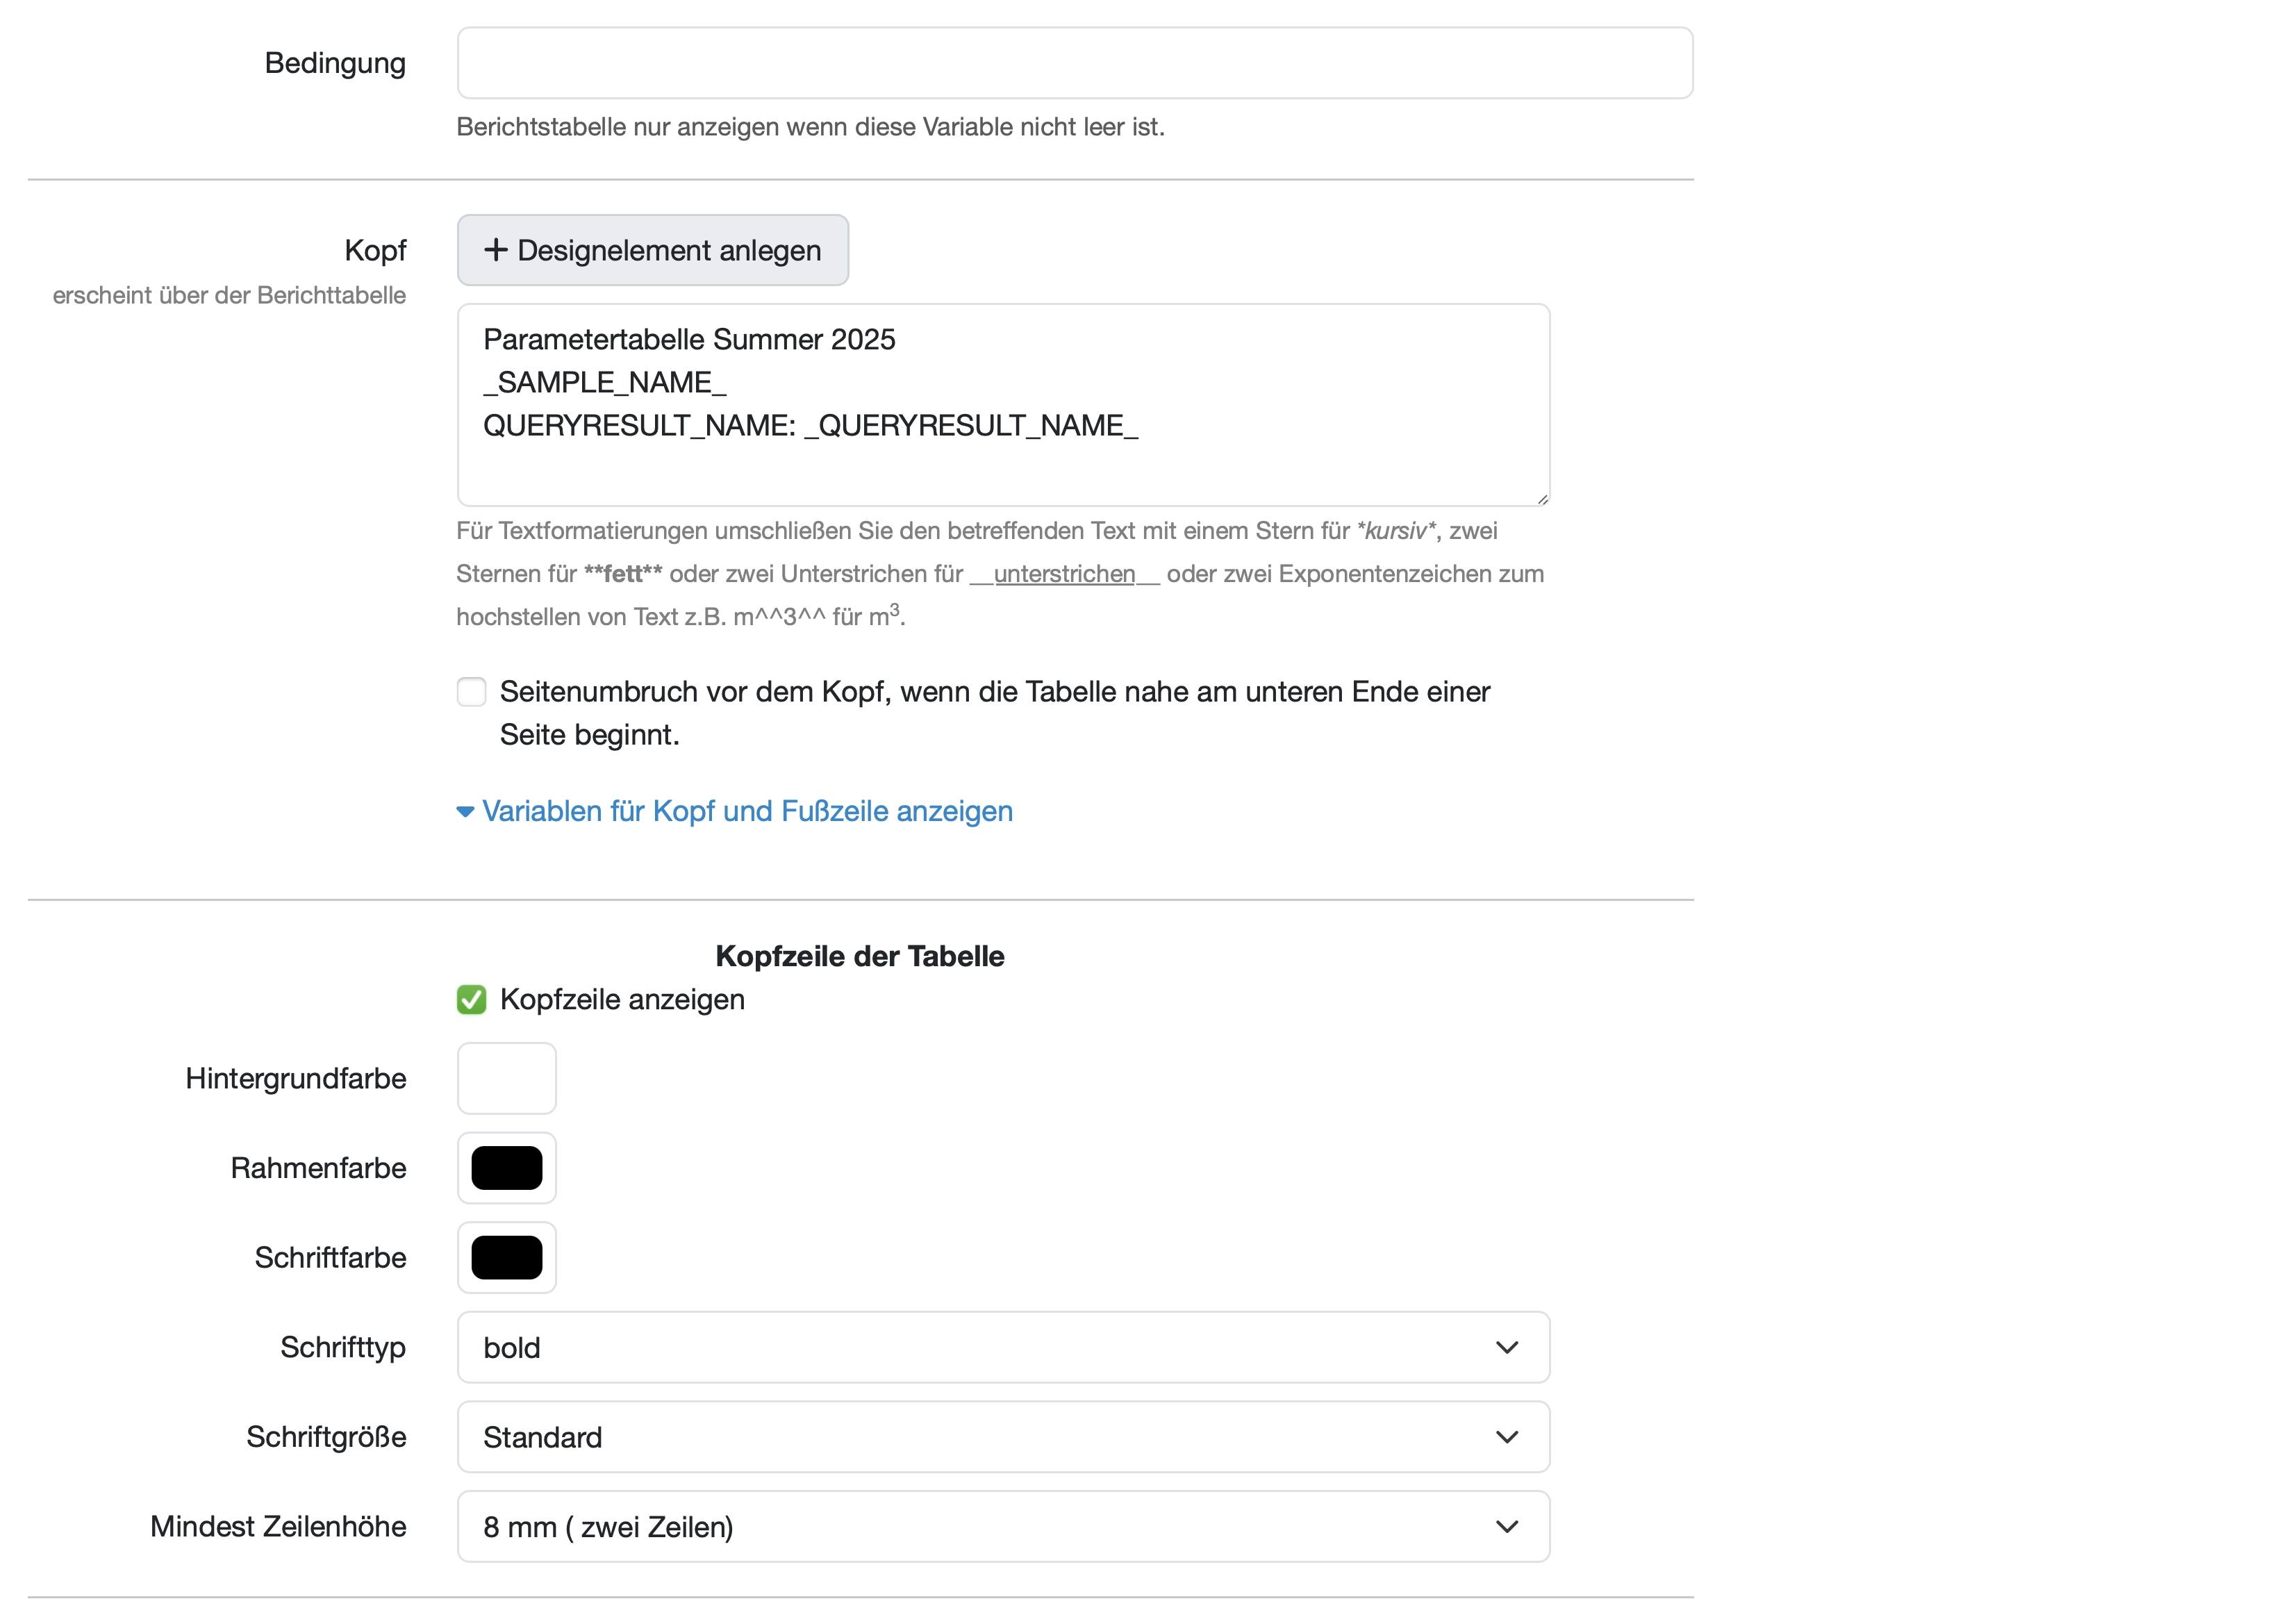Image resolution: width=2295 pixels, height=1624 pixels.
Task: Click the Seitenumbruch vor dem Kopf label text
Action: pos(994,692)
